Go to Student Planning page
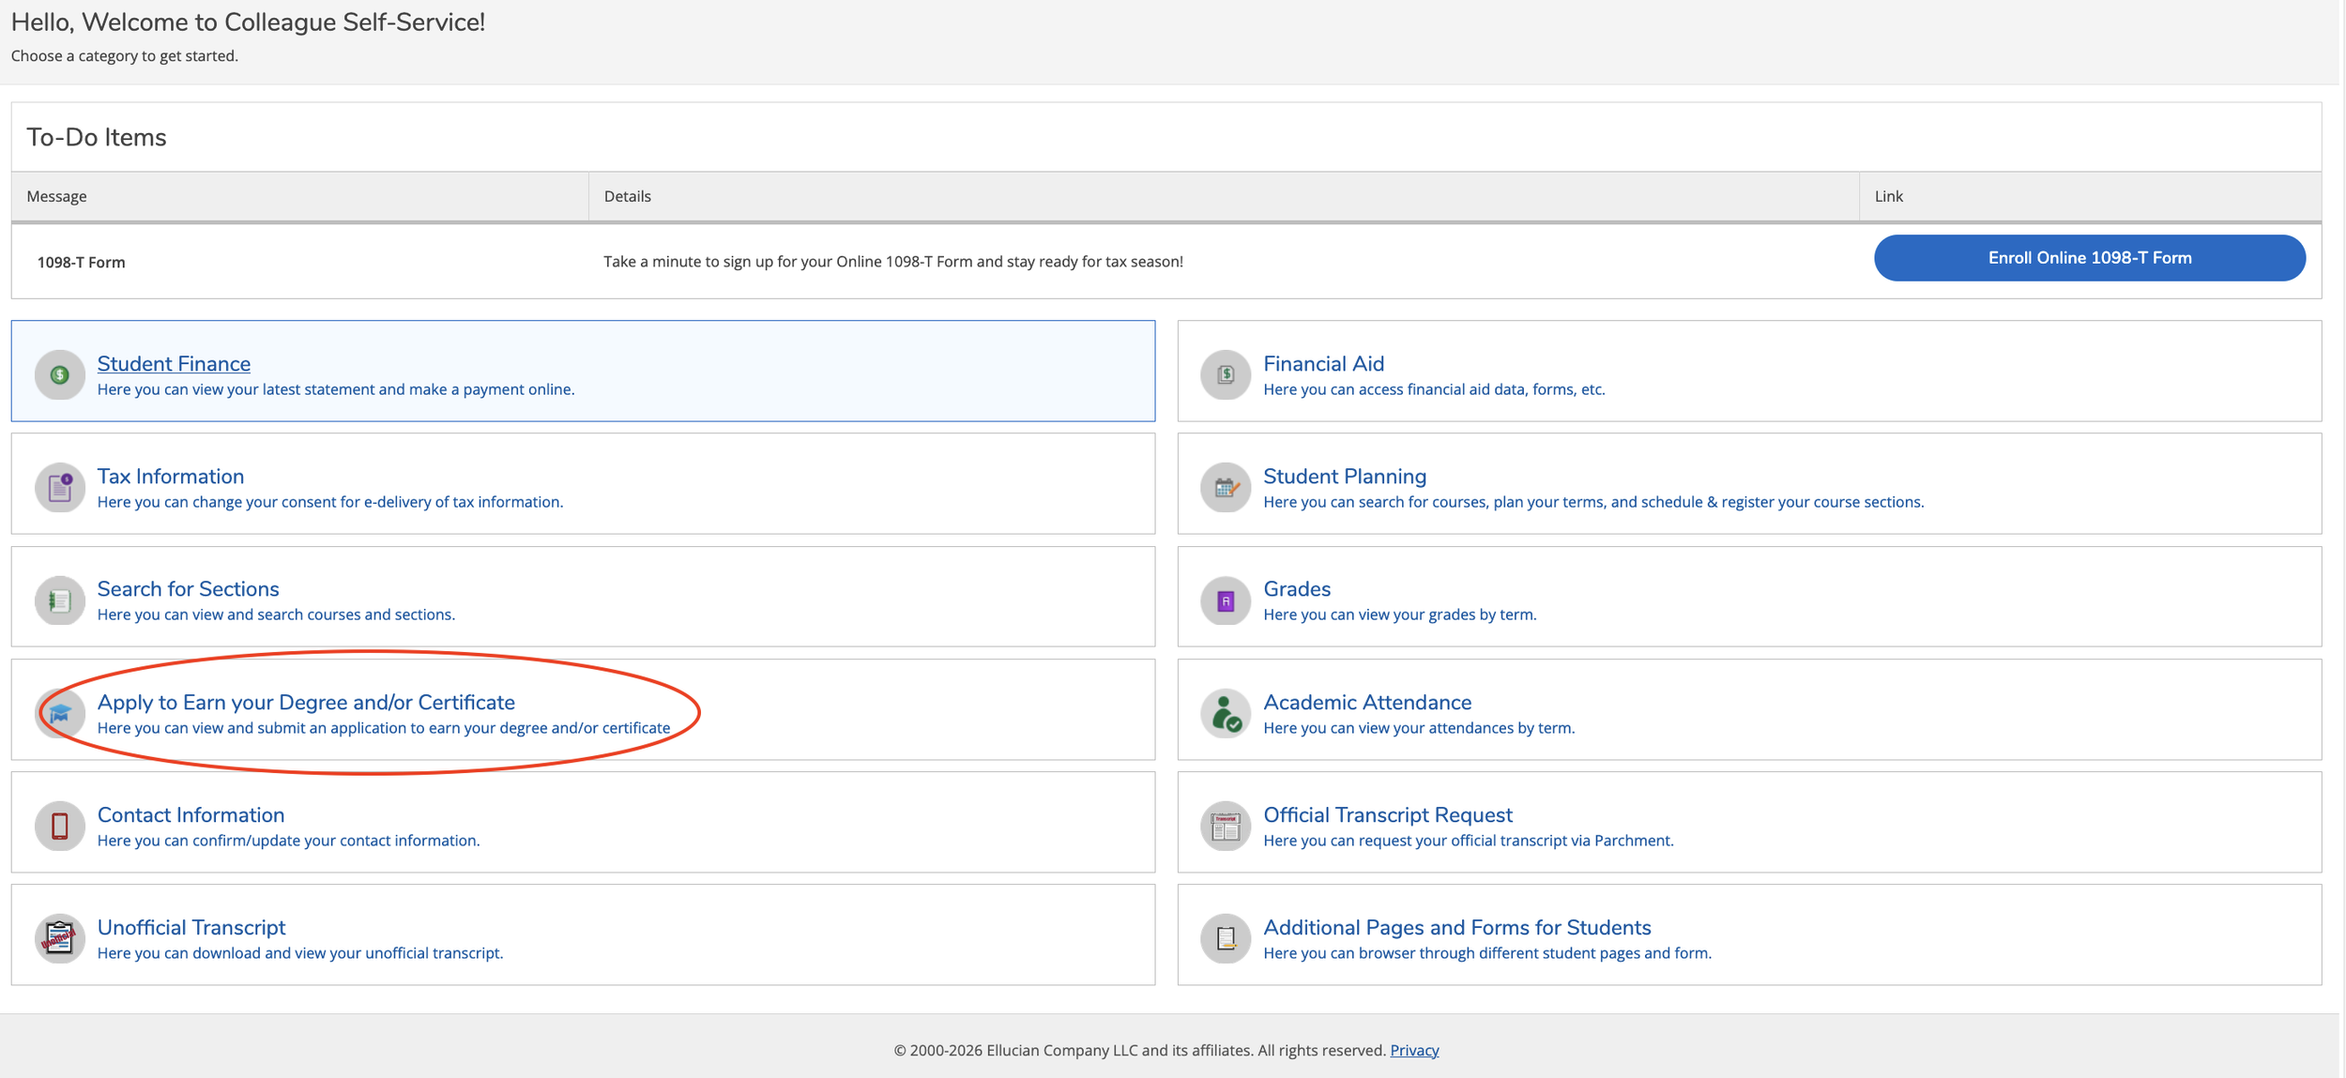 [x=1345, y=477]
